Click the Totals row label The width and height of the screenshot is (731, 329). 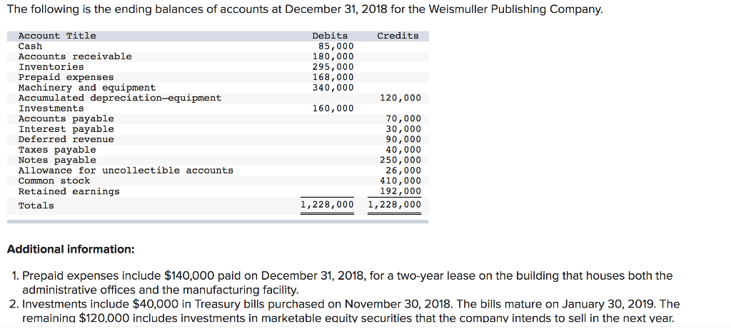coord(36,206)
